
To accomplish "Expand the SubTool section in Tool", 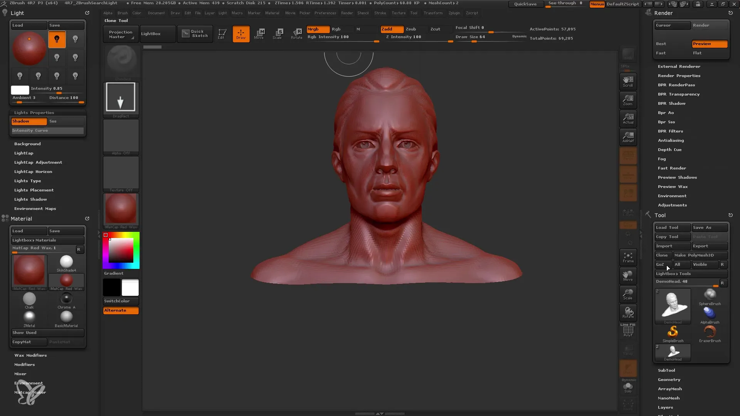I will click(x=666, y=370).
